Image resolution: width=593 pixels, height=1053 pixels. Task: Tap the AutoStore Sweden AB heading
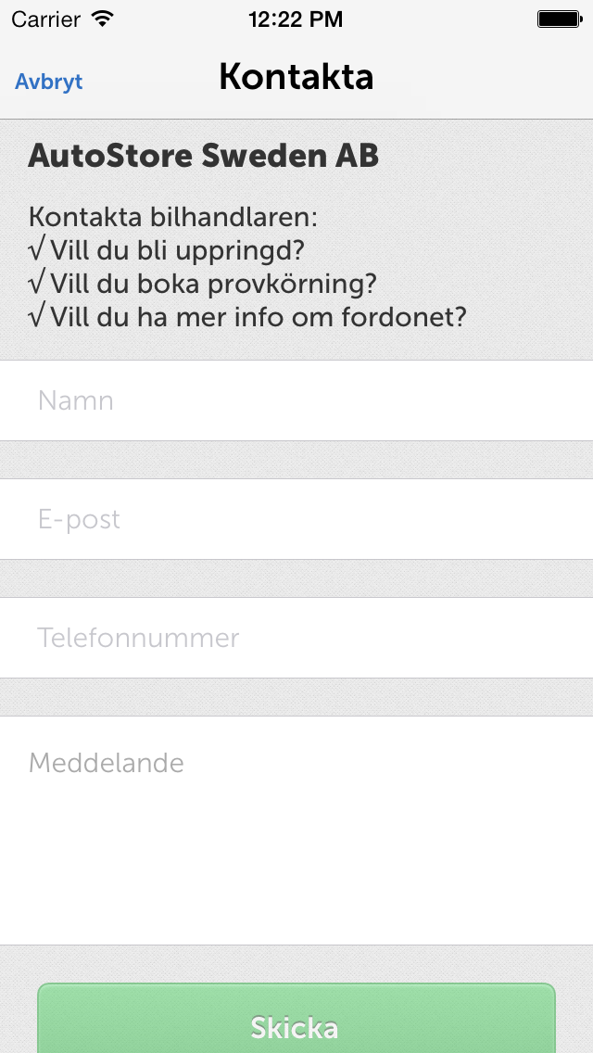point(204,156)
